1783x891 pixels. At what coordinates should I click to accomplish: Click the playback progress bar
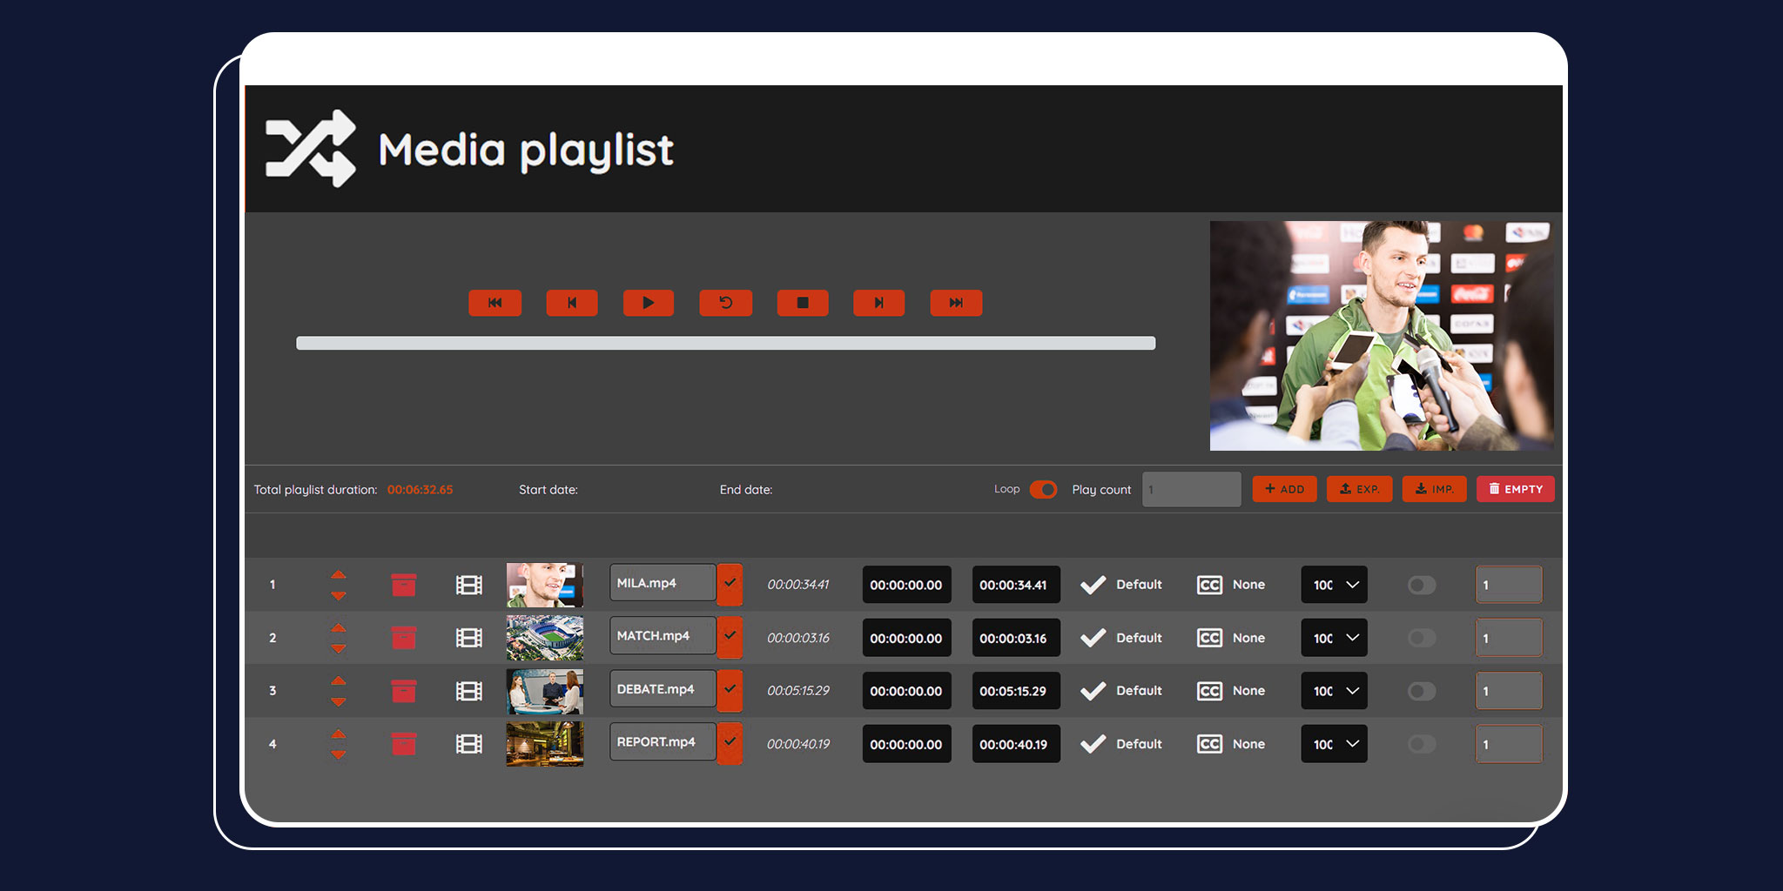pos(725,343)
